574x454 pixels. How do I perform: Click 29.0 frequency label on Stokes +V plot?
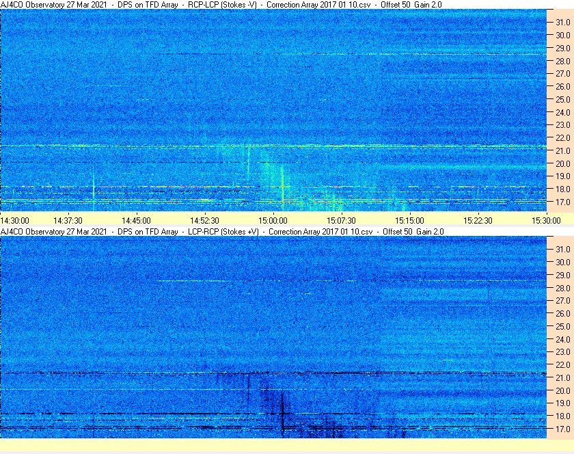pos(563,275)
